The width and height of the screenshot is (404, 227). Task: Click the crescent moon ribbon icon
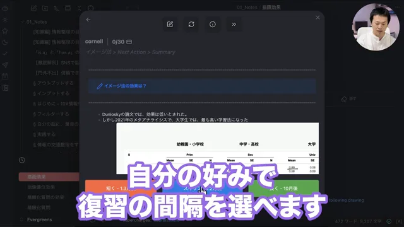[5, 42]
